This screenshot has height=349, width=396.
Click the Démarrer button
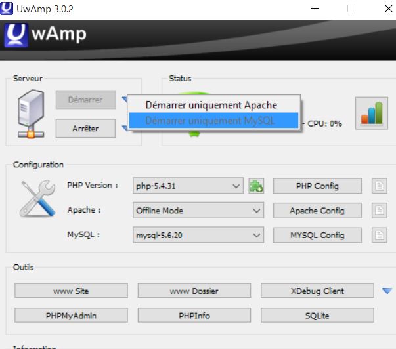point(85,100)
